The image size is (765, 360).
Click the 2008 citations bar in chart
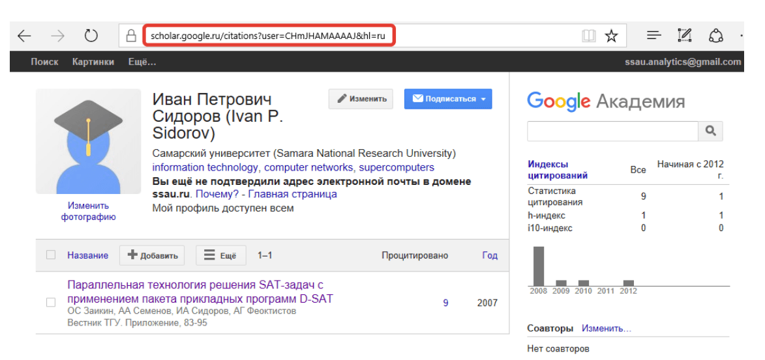(x=538, y=266)
